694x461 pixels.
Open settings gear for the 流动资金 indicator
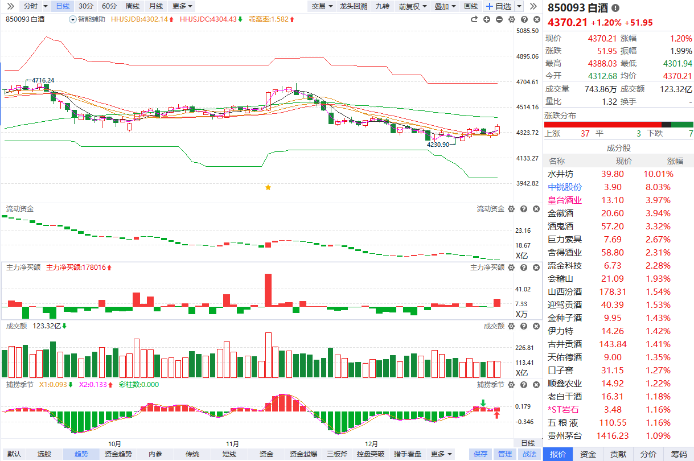(511, 209)
